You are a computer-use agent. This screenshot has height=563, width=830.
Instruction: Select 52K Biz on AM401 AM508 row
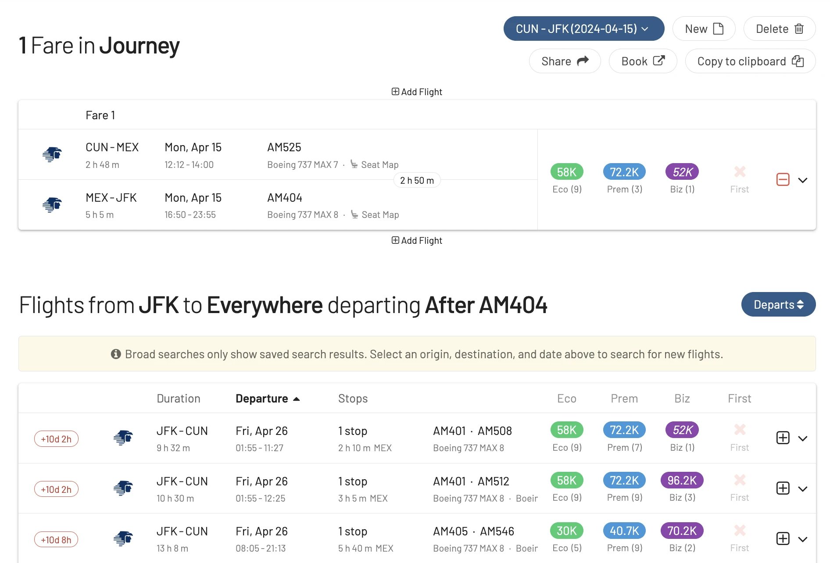pos(682,430)
